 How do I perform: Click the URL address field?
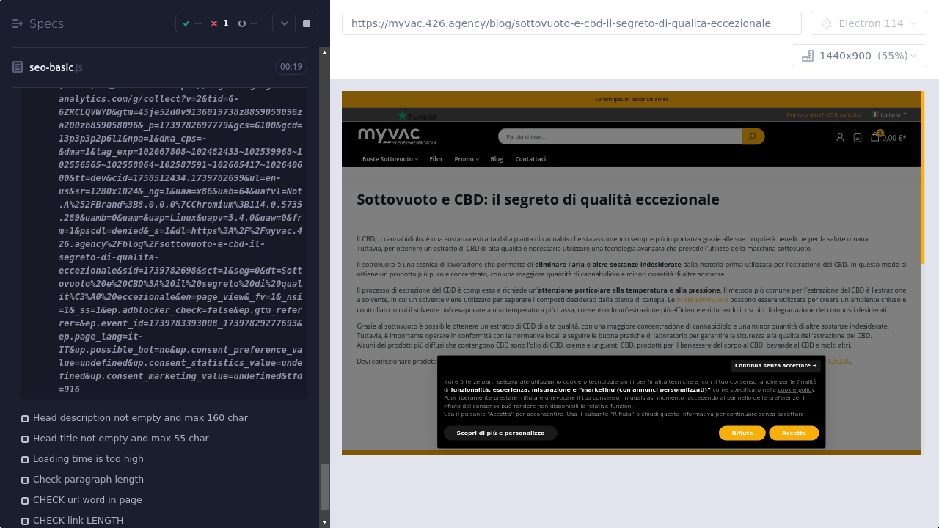pos(571,23)
